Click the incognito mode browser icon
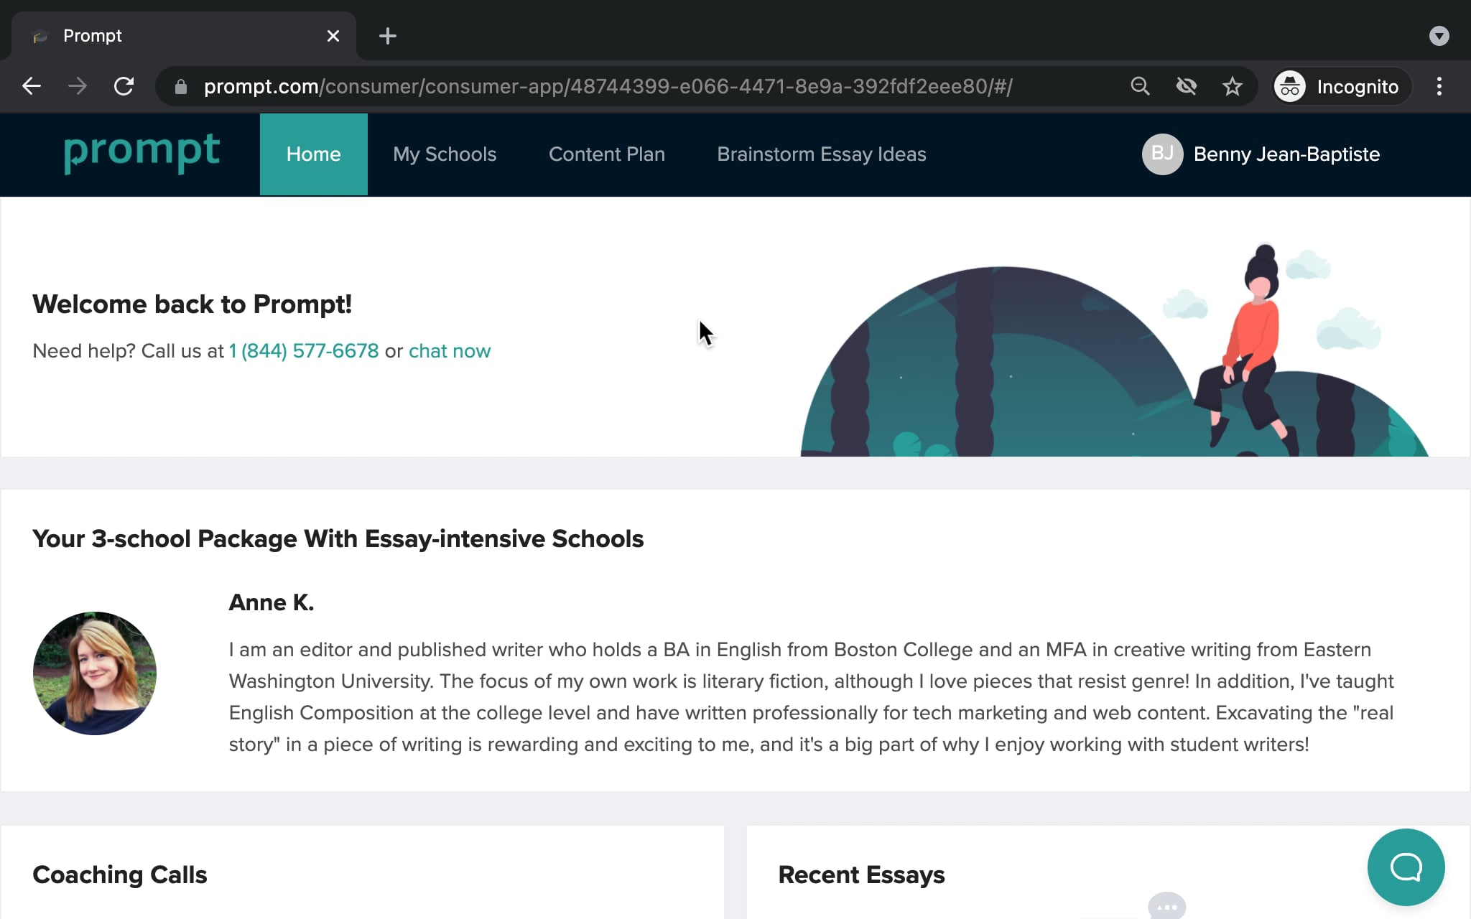Image resolution: width=1471 pixels, height=919 pixels. point(1289,87)
